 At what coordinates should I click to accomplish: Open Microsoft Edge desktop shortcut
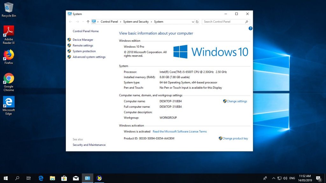click(x=9, y=105)
